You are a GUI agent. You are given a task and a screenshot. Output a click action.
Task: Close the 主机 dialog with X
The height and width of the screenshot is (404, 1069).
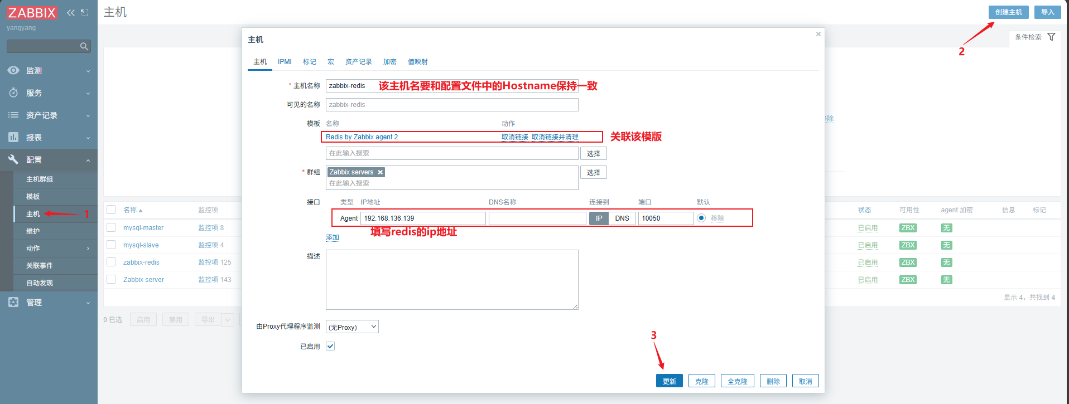pyautogui.click(x=818, y=34)
